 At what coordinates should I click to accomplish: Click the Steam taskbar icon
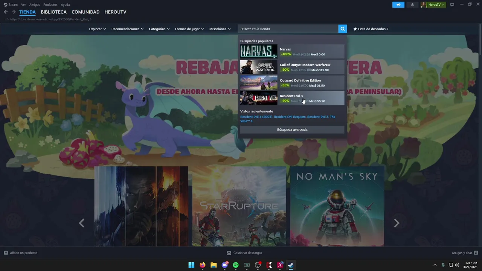tap(291, 265)
